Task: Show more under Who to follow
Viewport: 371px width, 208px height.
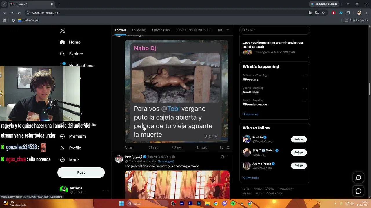Action: pyautogui.click(x=250, y=178)
